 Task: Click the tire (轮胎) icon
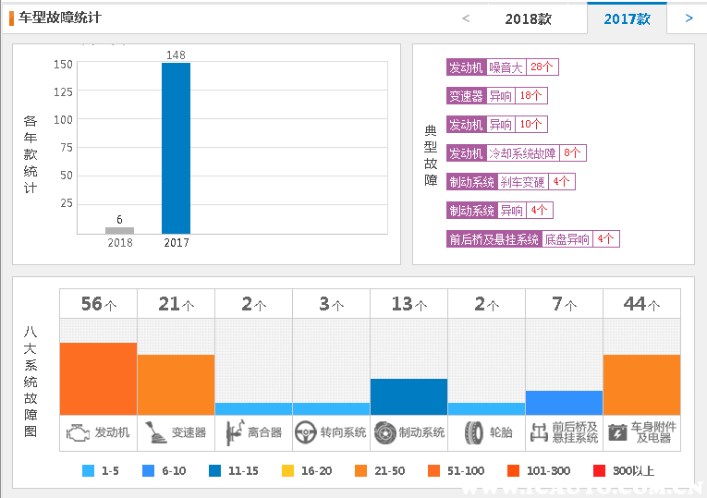tap(473, 431)
